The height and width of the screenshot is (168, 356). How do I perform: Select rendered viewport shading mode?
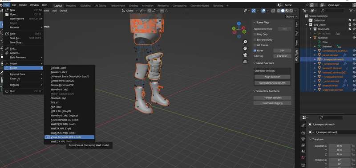291,11
